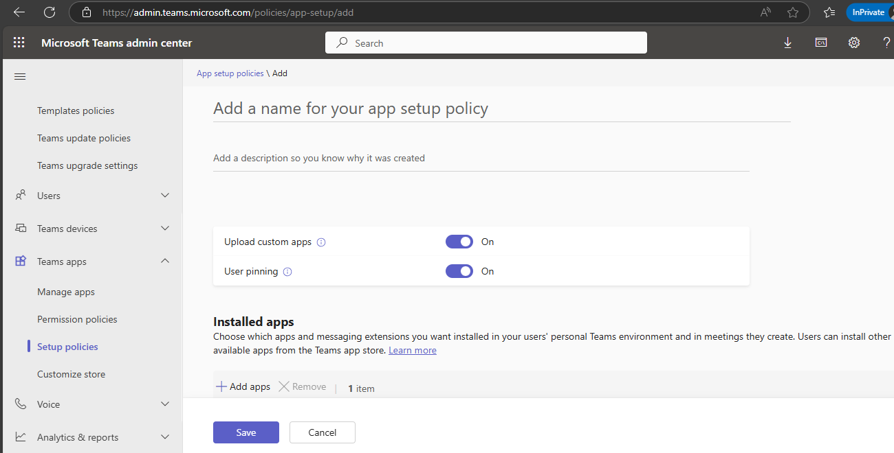The image size is (894, 453).
Task: Open Customize store in sidebar
Action: click(72, 374)
